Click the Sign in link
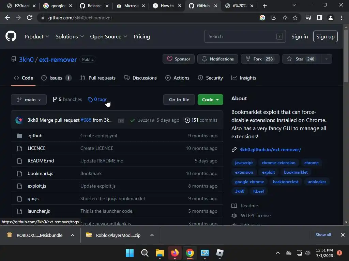 coord(300,36)
